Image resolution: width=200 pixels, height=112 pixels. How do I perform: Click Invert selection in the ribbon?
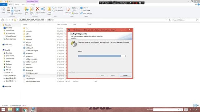pyautogui.click(x=86, y=13)
